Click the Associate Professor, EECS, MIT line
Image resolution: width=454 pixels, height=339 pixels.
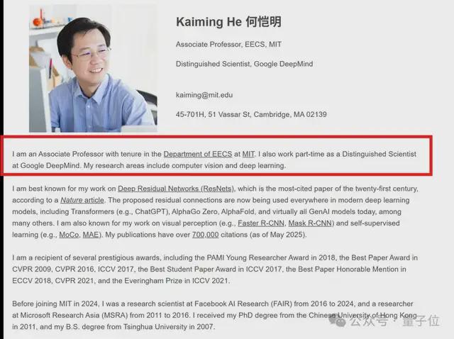(x=228, y=44)
